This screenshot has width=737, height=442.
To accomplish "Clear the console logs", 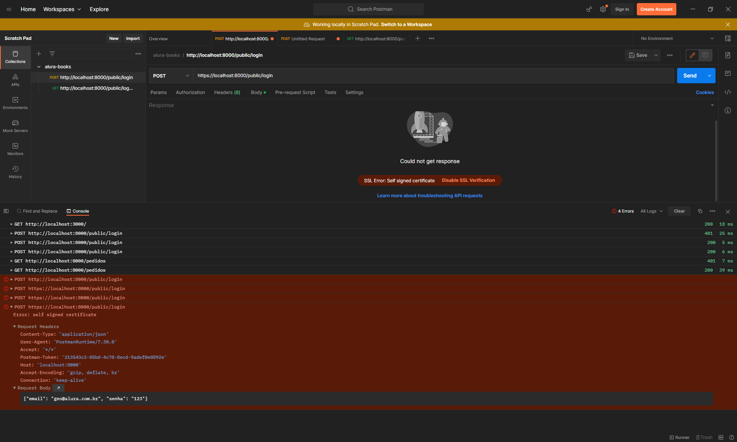I will click(x=679, y=211).
